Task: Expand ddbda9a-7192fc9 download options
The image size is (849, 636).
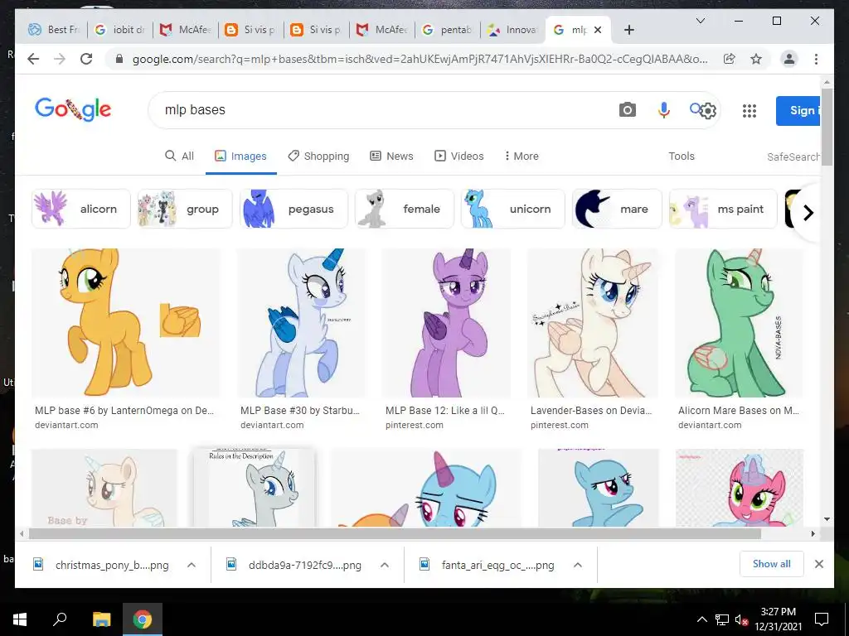Action: [385, 565]
